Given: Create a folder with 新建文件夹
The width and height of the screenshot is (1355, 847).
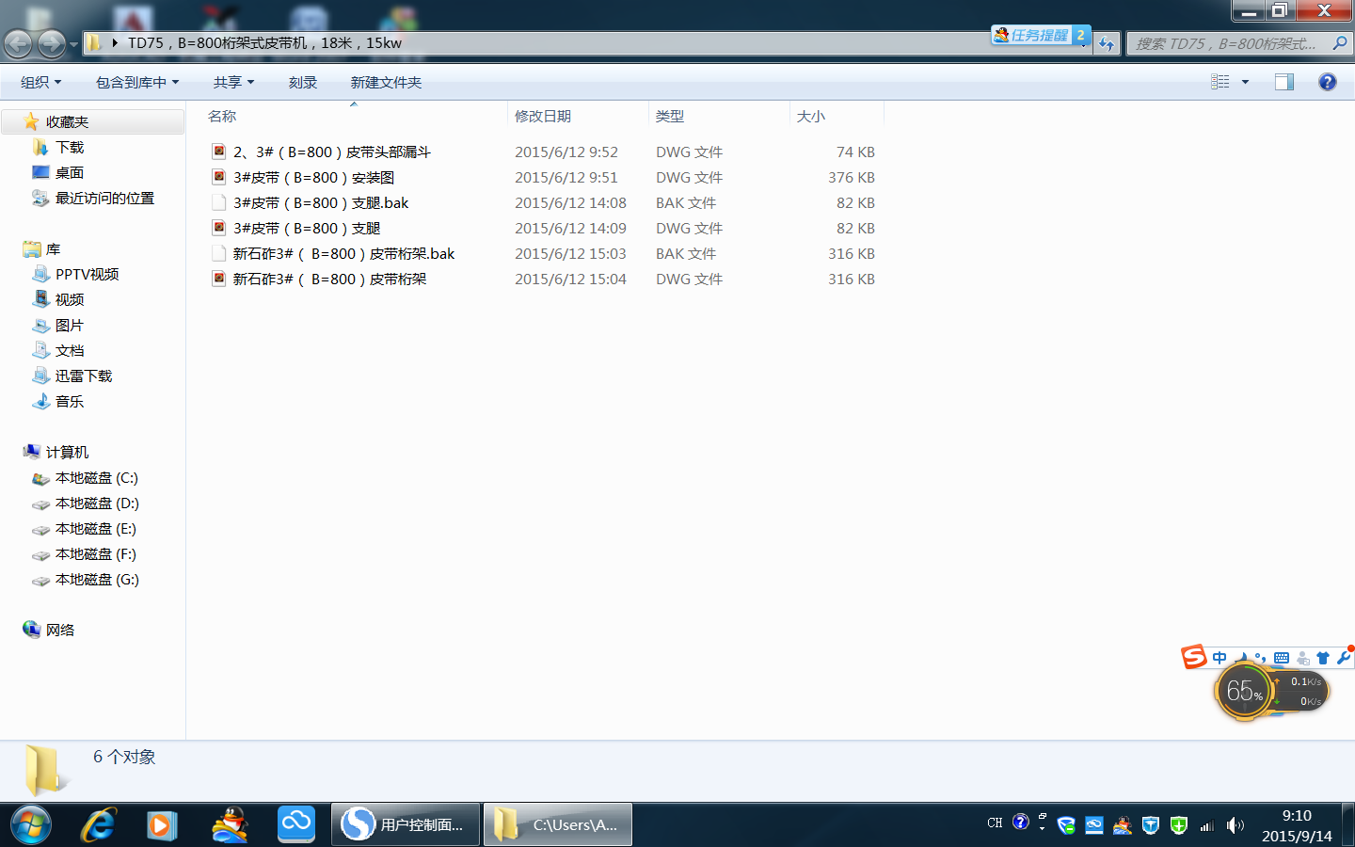Looking at the screenshot, I should point(386,82).
